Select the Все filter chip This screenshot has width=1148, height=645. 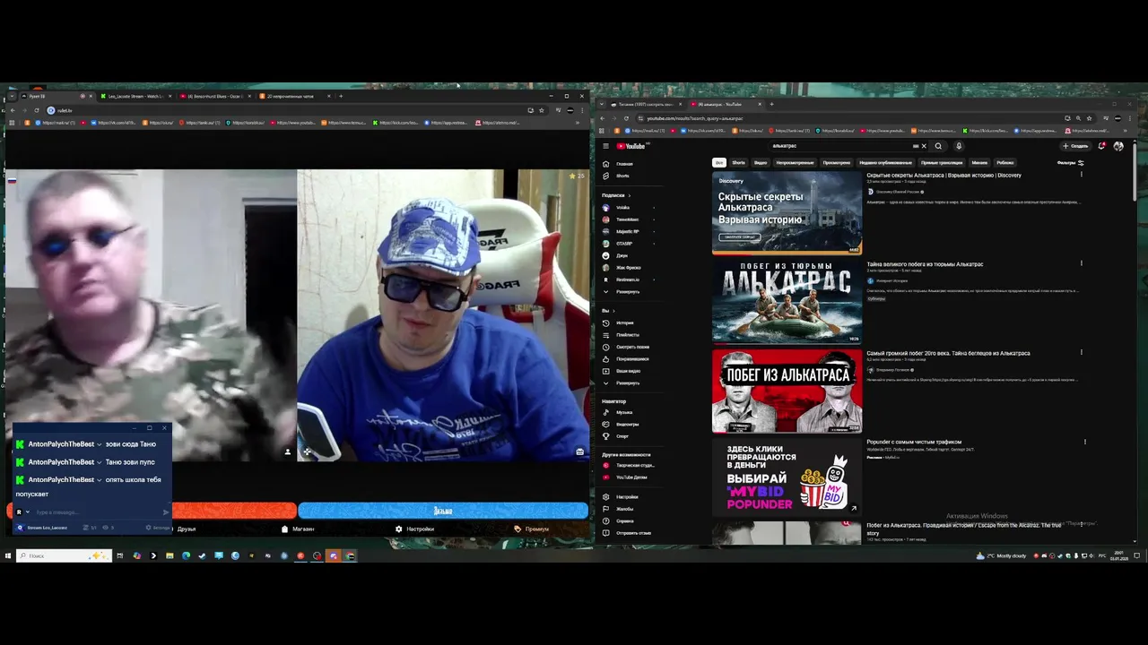click(719, 163)
